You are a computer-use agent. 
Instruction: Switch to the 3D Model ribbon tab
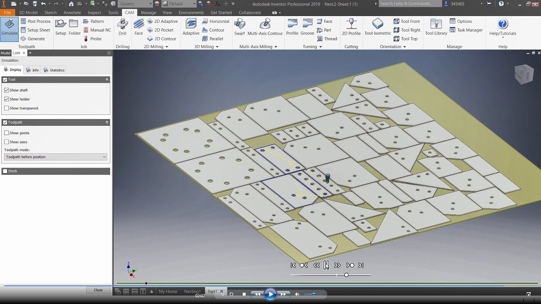pyautogui.click(x=28, y=12)
